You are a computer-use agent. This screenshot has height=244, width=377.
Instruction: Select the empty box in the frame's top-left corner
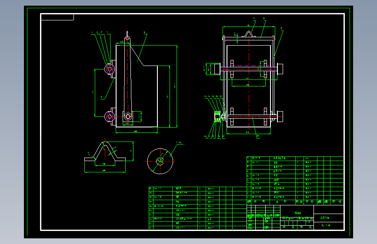57,17
